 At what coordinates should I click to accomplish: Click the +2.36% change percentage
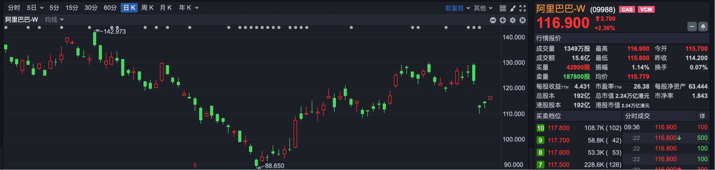(604, 28)
